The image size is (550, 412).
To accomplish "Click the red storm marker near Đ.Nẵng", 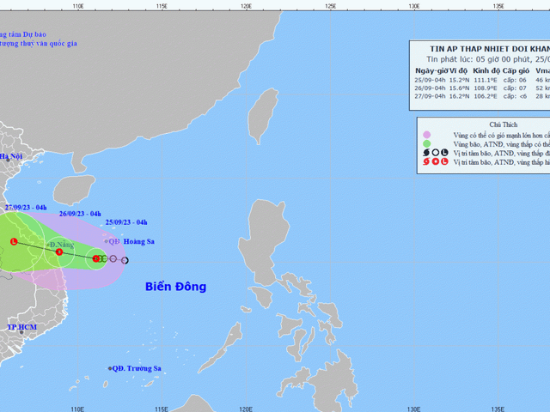I will (x=58, y=252).
